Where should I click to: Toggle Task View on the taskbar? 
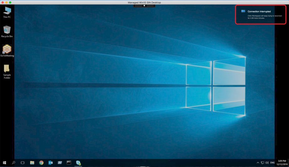point(23,163)
